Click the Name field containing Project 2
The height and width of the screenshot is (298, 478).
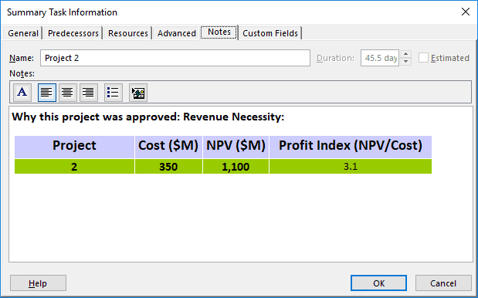175,58
